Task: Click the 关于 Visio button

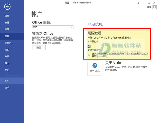Action: pos(95,68)
